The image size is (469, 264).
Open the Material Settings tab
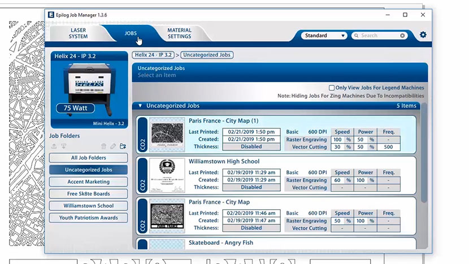[179, 33]
